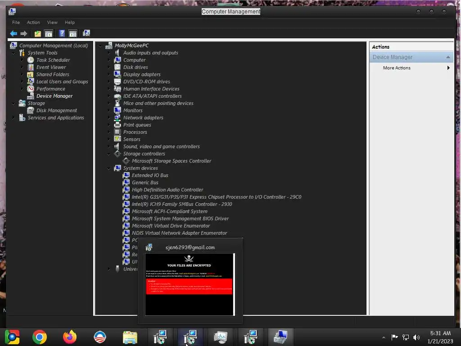Expand the Disk drives category
This screenshot has width=461, height=346.
click(x=109, y=67)
